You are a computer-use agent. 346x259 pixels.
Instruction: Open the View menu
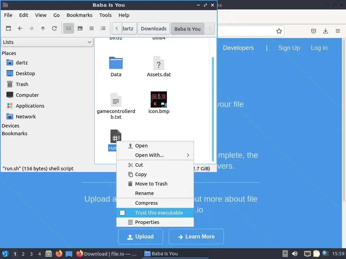click(41, 15)
